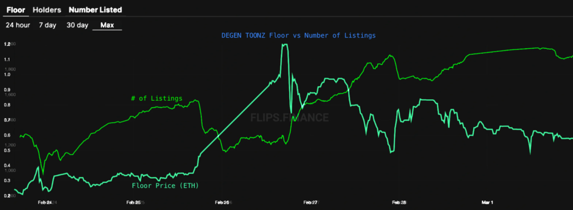Image resolution: width=573 pixels, height=210 pixels.
Task: Select the Feb 27 date marker
Action: [310, 203]
